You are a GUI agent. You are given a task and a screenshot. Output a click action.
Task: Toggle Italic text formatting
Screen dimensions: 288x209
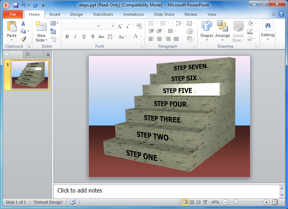coord(75,37)
